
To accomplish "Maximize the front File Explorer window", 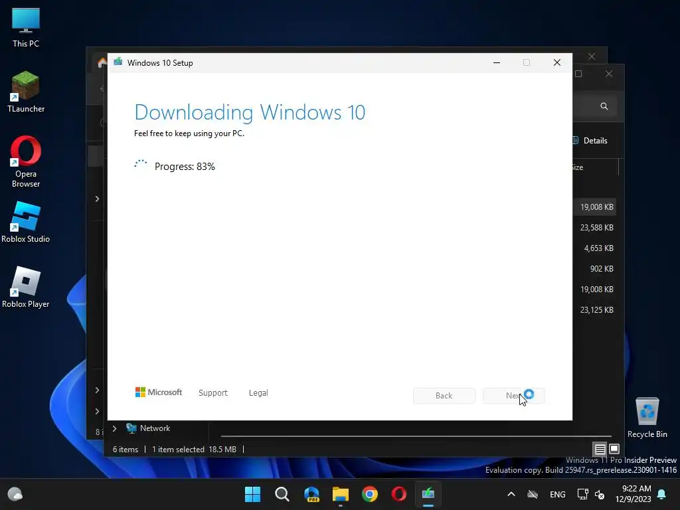I will 578,74.
